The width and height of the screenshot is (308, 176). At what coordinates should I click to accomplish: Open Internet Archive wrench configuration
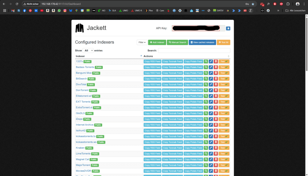click(211, 125)
